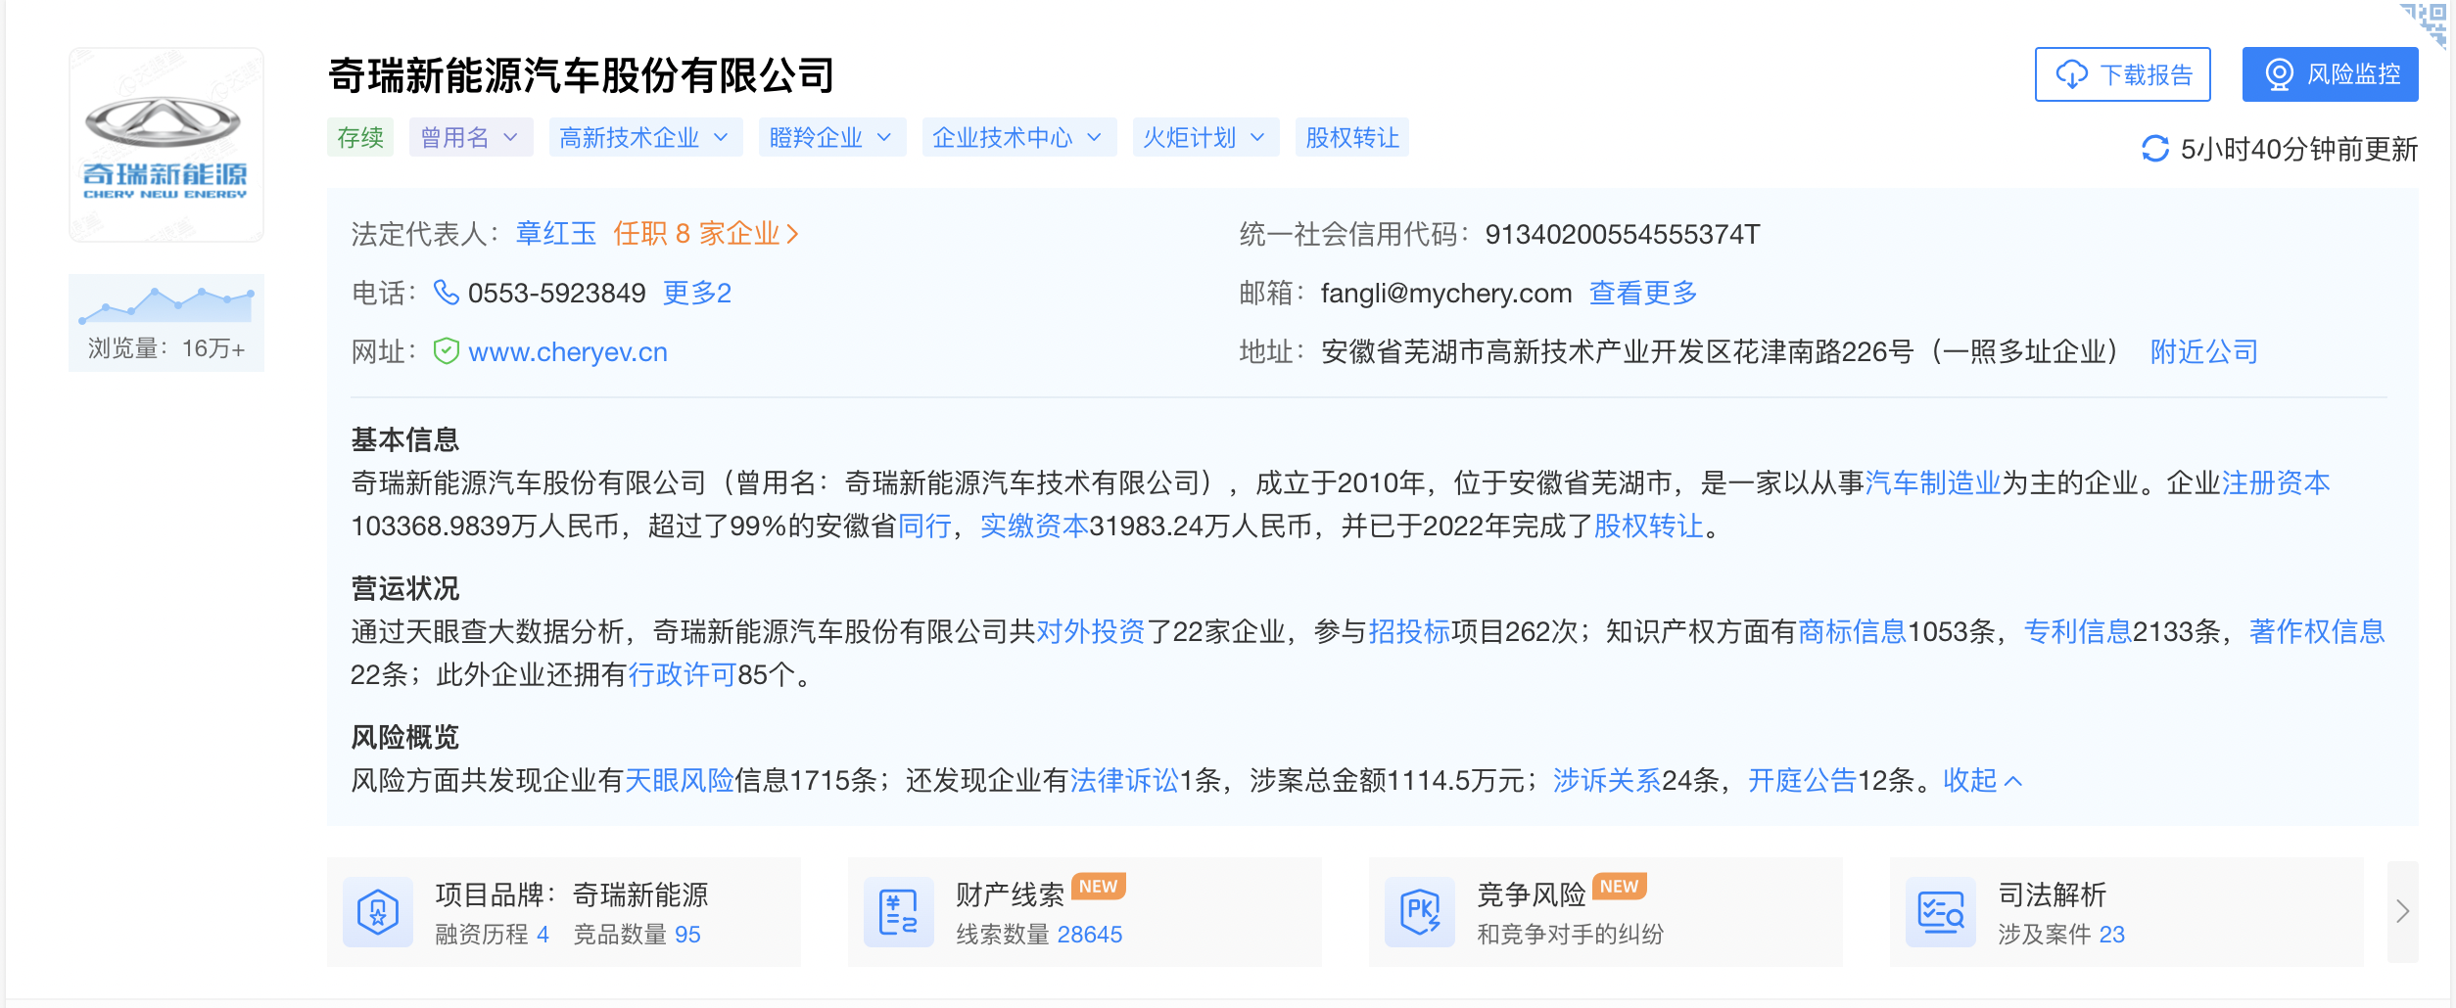Click the 存续 status tag
2456x1008 pixels.
(x=360, y=137)
